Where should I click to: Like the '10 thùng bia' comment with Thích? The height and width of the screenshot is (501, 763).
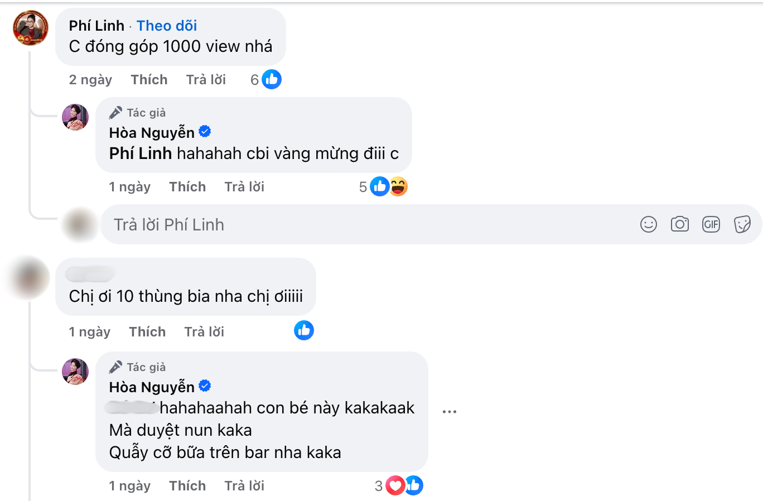(147, 331)
